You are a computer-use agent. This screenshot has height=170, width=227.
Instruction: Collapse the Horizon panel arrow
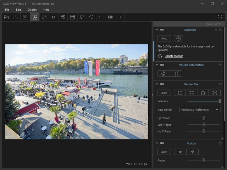157,143
